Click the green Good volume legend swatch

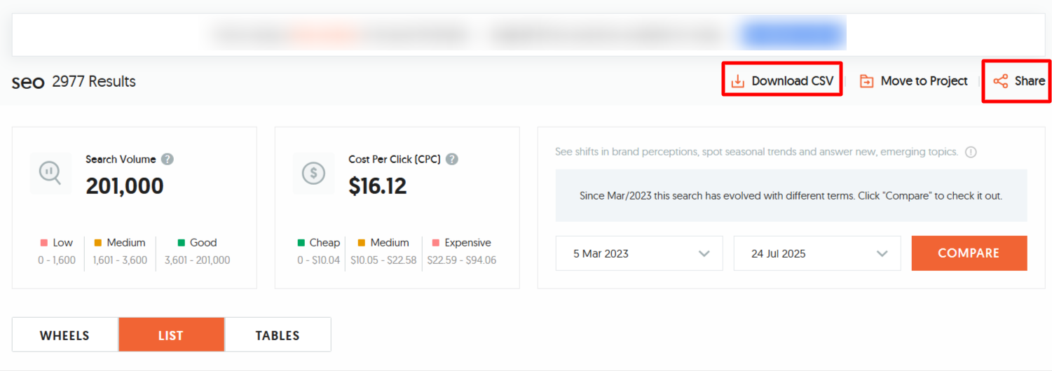tap(181, 243)
